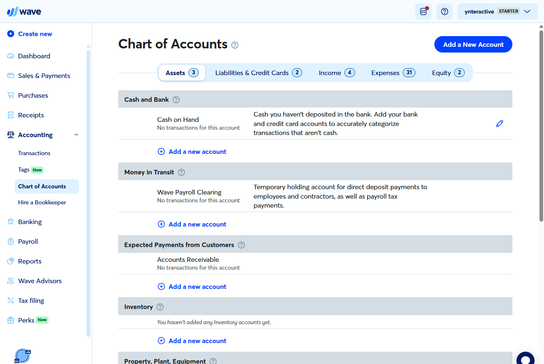This screenshot has height=364, width=544.
Task: Click Create new link in sidebar
Action: [x=35, y=34]
